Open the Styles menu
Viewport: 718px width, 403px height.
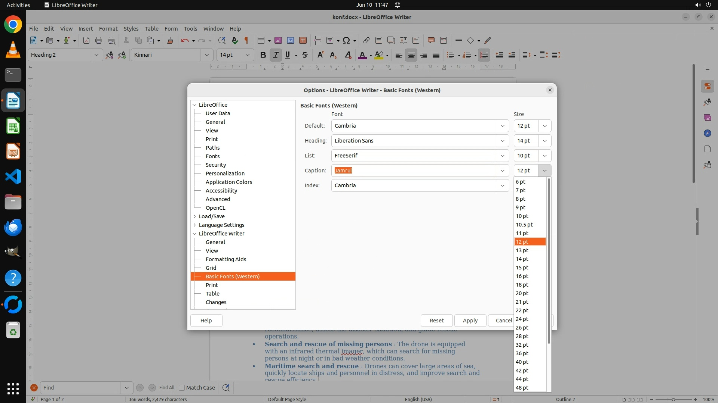pos(131,29)
